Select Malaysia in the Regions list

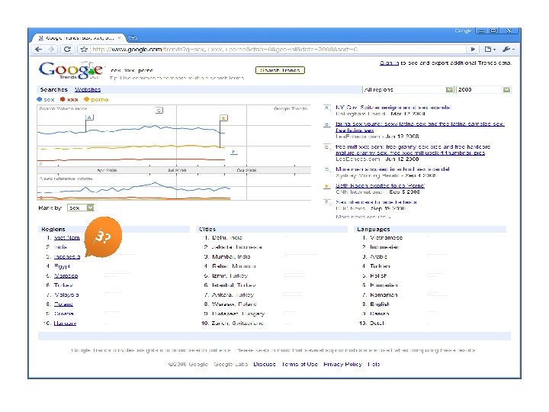tap(66, 295)
